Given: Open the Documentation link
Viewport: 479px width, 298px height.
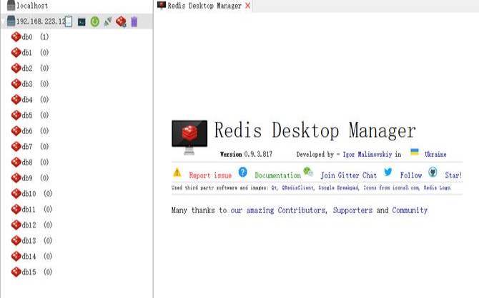Looking at the screenshot, I should pyautogui.click(x=277, y=175).
